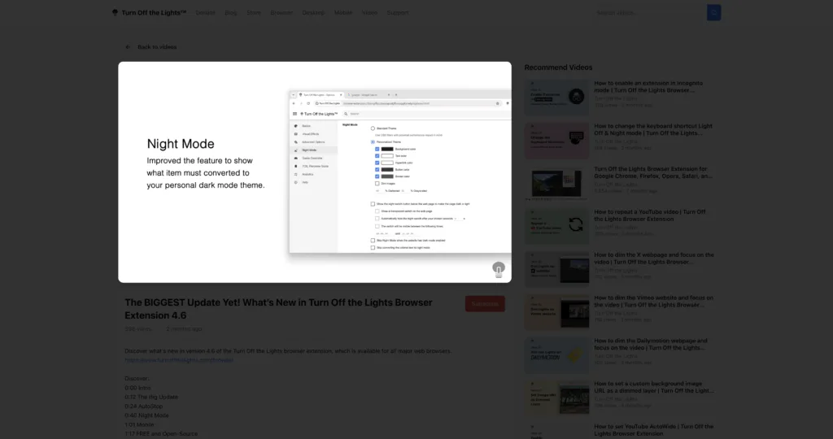Open the 'How to dim the Vimeo website' title
The image size is (833, 439).
tap(653, 302)
